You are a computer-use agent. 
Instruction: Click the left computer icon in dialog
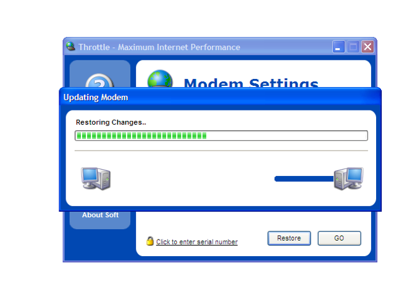[x=96, y=178]
